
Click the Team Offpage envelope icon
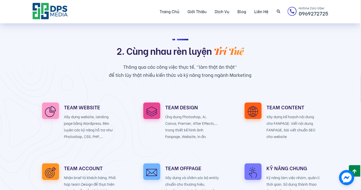pyautogui.click(x=152, y=172)
